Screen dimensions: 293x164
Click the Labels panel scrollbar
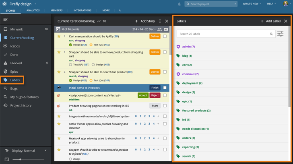pyautogui.click(x=289, y=67)
